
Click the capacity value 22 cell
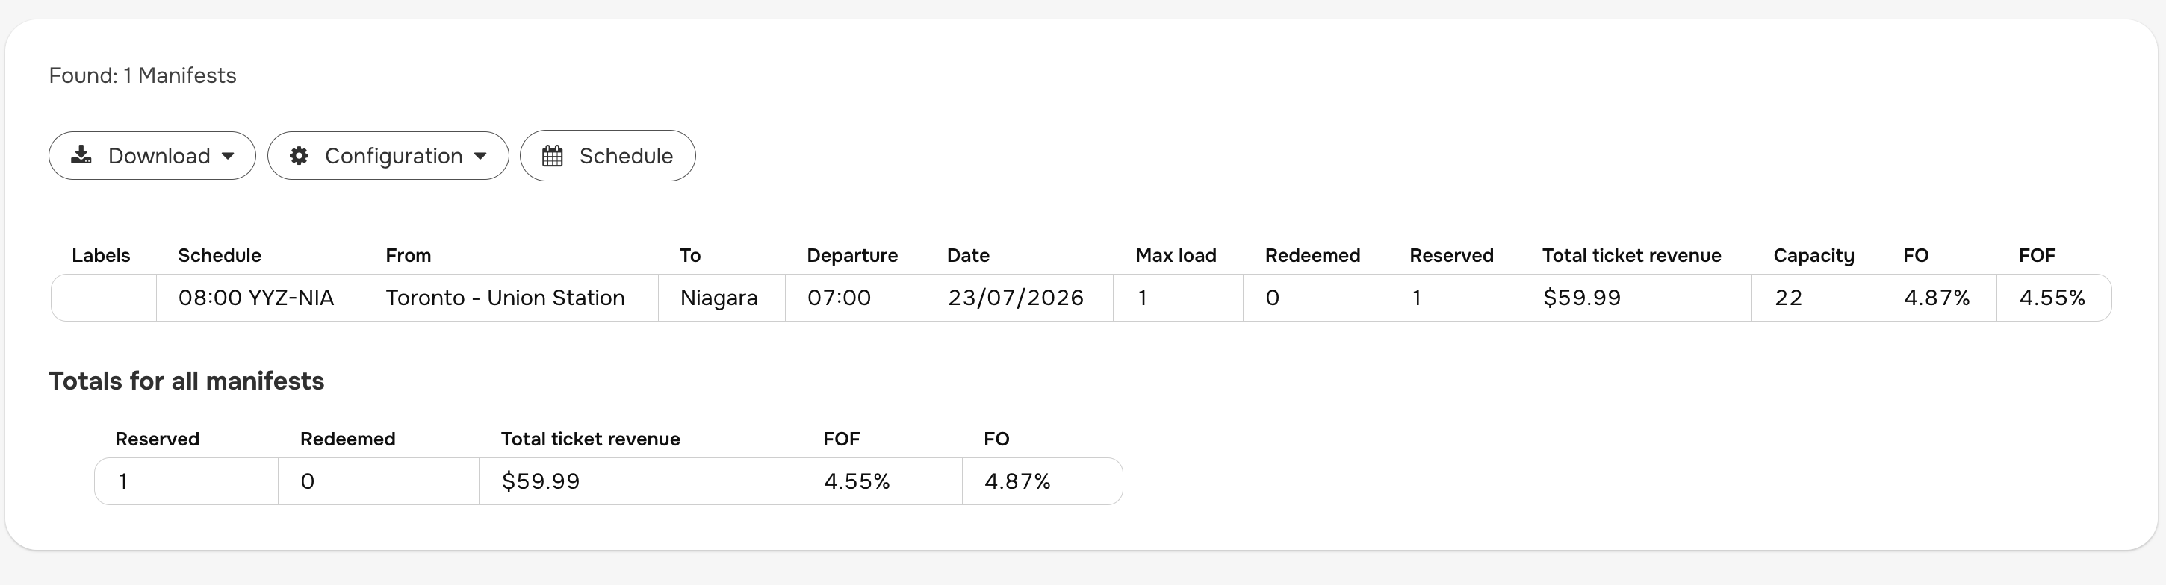pyautogui.click(x=1816, y=298)
